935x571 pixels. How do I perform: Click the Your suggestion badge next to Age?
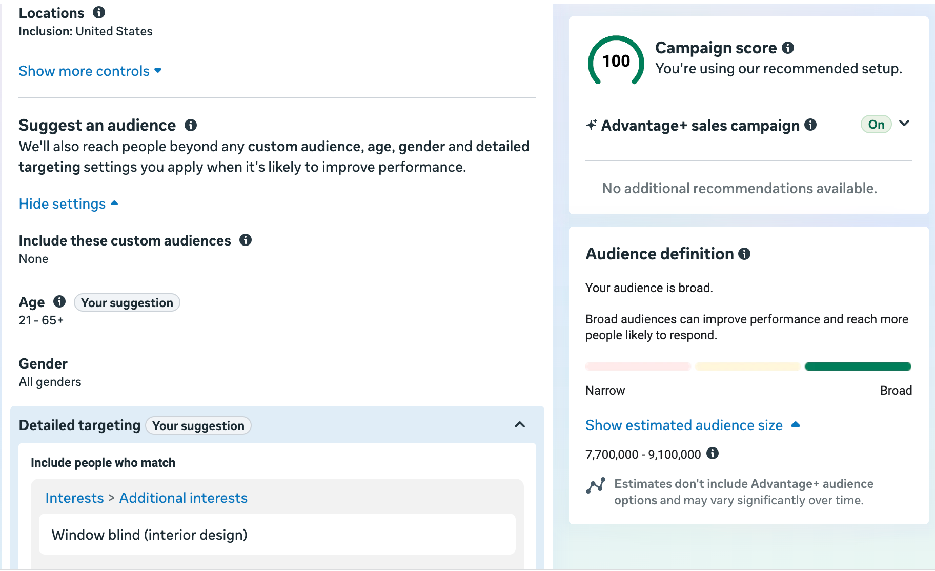point(127,303)
